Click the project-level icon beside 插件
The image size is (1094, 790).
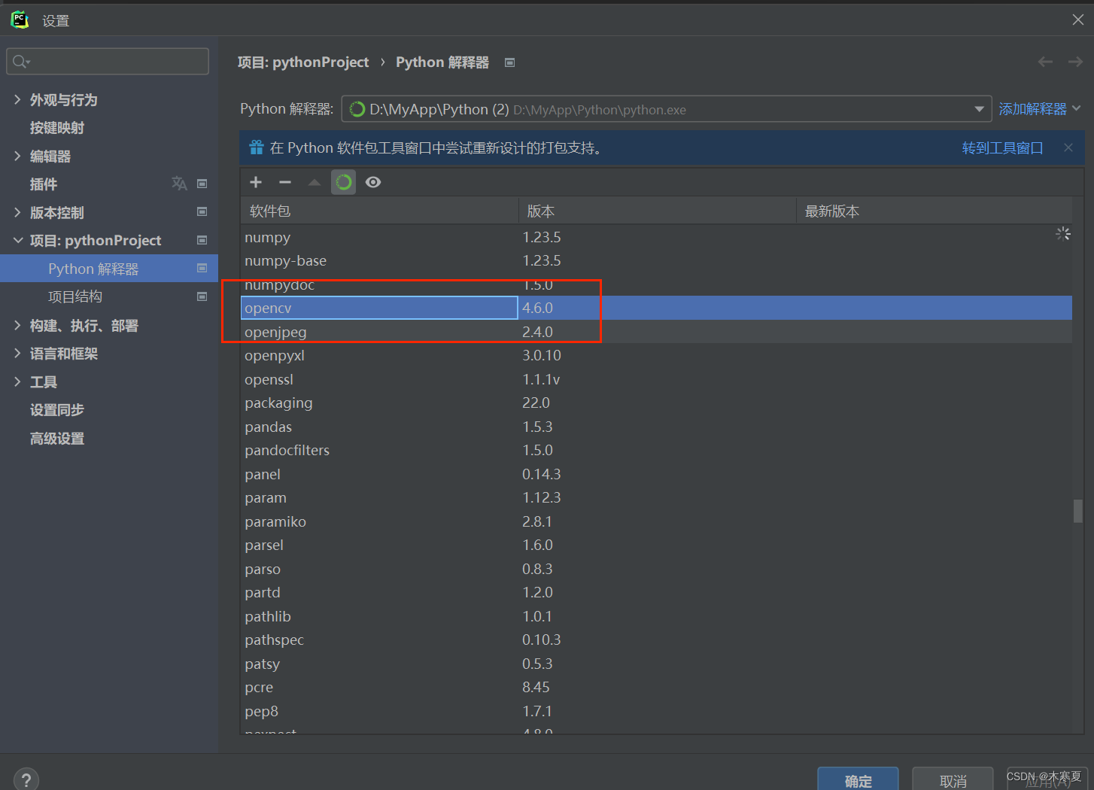[202, 184]
